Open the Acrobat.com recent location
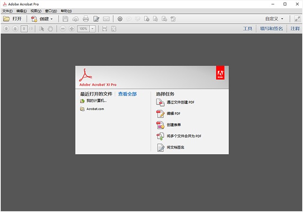This screenshot has width=303, height=212. pos(95,109)
